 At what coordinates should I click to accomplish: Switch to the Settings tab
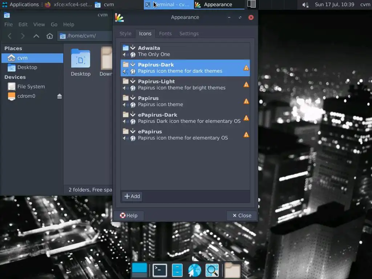[x=189, y=34]
